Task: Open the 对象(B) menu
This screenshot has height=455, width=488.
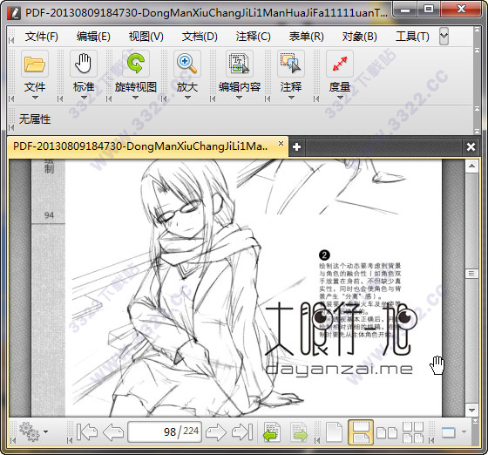Action: (x=359, y=37)
